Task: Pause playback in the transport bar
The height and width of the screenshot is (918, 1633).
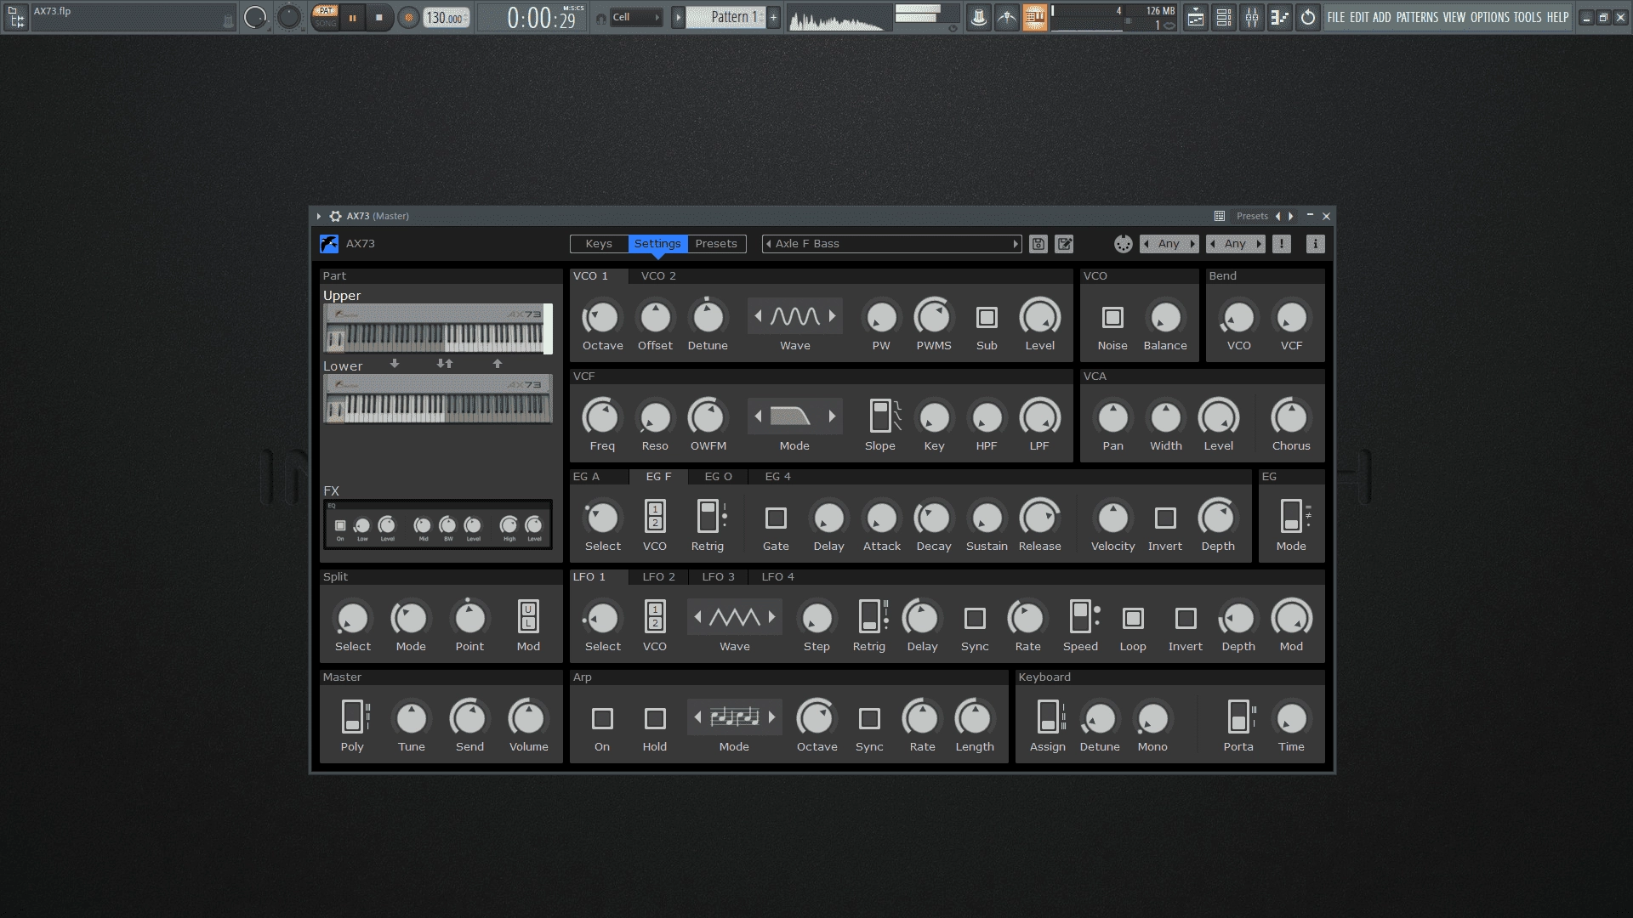Action: 352,17
